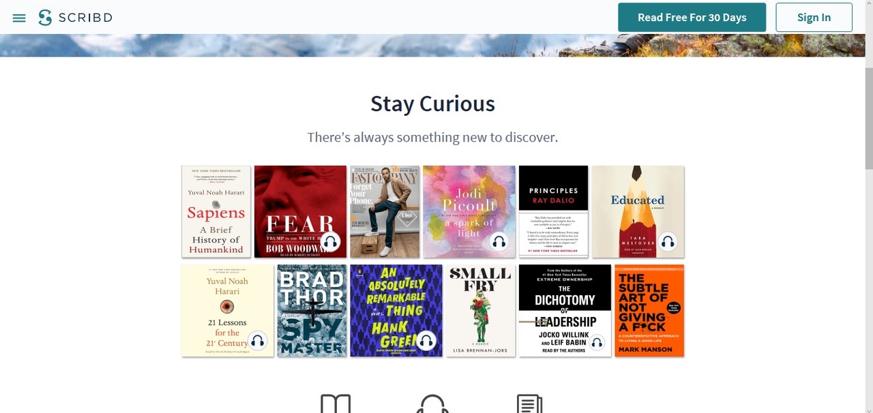This screenshot has height=413, width=873.
Task: Go to home via Scribd logo
Action: (x=75, y=18)
